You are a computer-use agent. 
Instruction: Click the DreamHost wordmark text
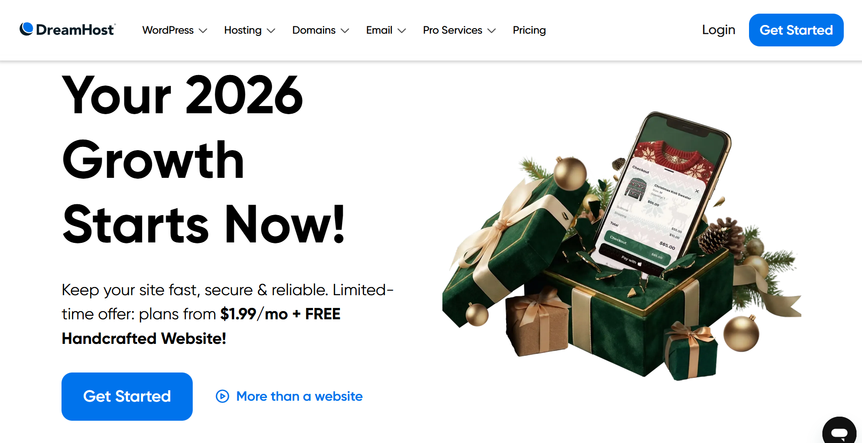(75, 30)
